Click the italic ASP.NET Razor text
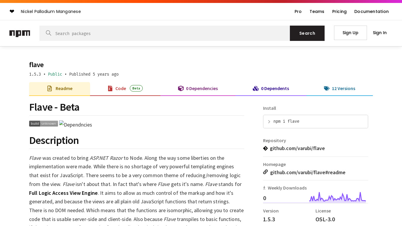Screen dimensions: 402x226 [106, 158]
